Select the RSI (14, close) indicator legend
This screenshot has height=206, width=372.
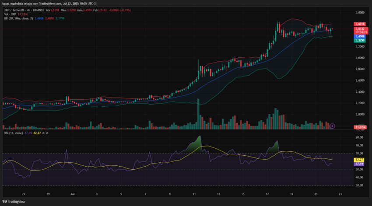point(14,133)
